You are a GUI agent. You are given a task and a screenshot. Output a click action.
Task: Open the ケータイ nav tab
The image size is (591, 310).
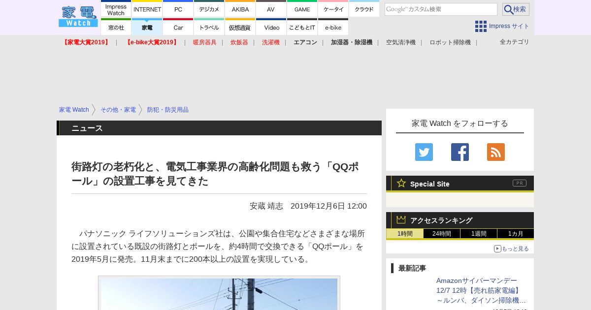(x=333, y=9)
